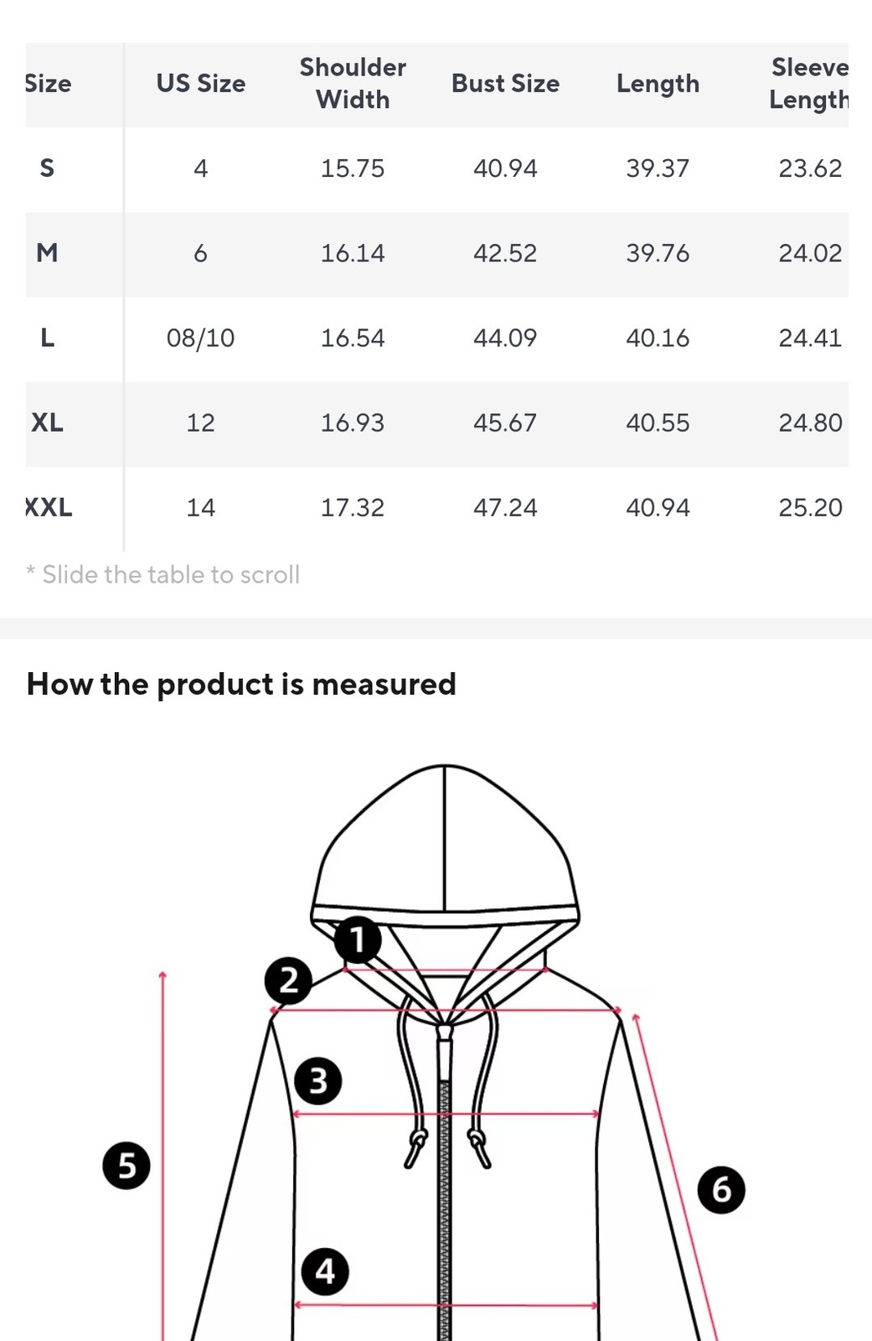This screenshot has width=872, height=1341.
Task: Click the 'How the product is measured' heading
Action: [x=241, y=684]
